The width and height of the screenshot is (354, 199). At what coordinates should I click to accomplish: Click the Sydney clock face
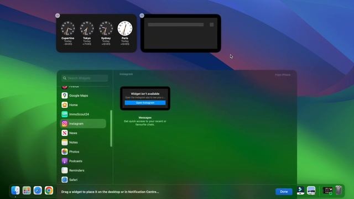coord(106,28)
